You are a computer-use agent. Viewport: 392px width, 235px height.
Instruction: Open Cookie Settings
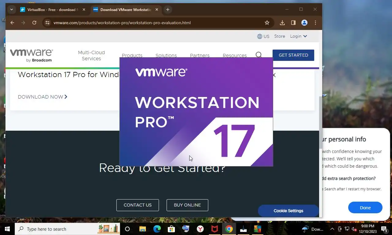pyautogui.click(x=288, y=211)
